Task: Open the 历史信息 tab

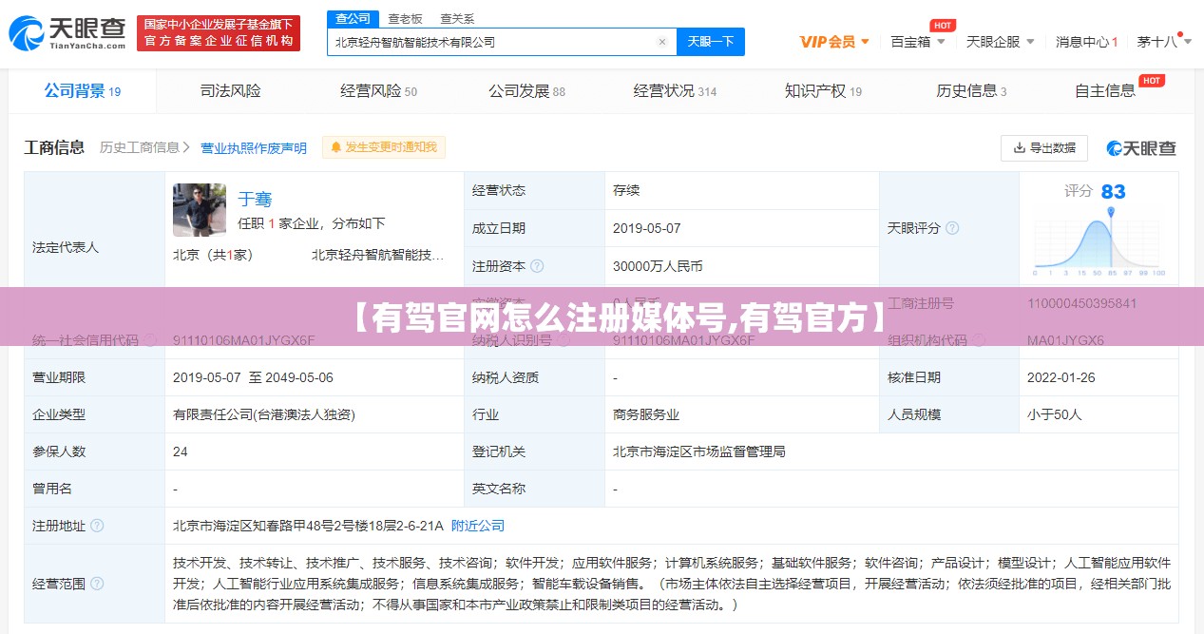Action: point(971,91)
